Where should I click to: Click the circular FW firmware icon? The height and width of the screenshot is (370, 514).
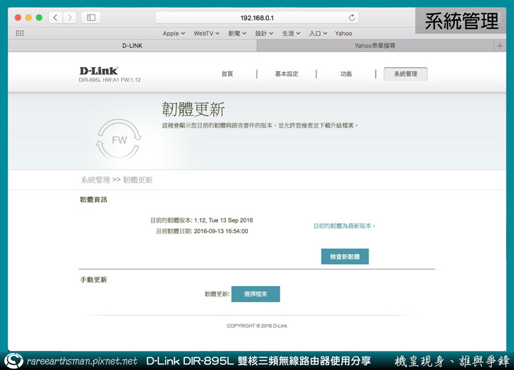pos(119,140)
